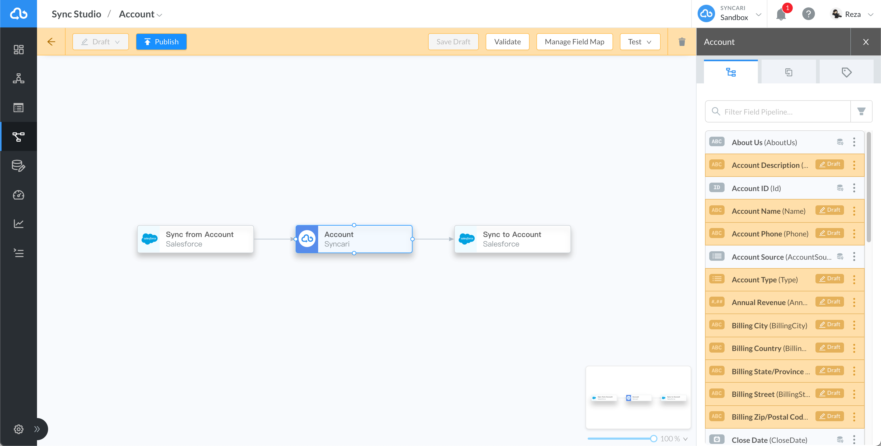This screenshot has height=446, width=881.
Task: Select the Sync from Account Salesforce node
Action: (x=195, y=239)
